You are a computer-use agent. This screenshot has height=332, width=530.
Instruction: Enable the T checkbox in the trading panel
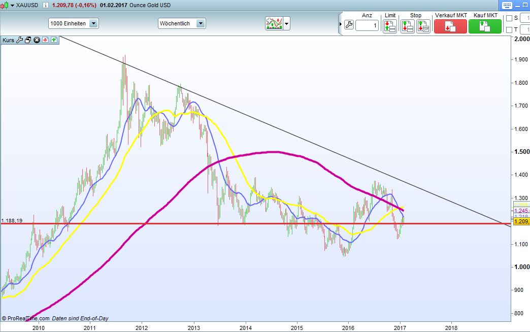509,28
